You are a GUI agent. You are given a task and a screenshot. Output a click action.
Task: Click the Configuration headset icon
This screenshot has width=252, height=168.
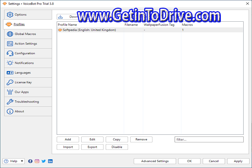[10, 53]
